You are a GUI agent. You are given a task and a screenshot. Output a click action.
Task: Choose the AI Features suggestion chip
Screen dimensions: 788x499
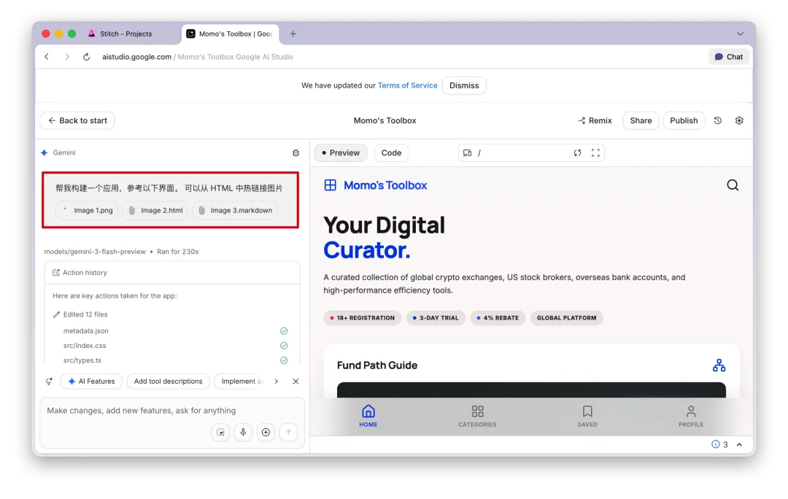tap(91, 382)
